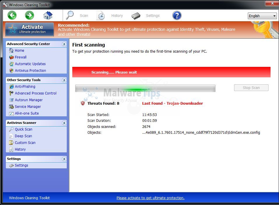Click the Home house icon in sidebar
The width and height of the screenshot is (279, 205).
click(x=11, y=51)
